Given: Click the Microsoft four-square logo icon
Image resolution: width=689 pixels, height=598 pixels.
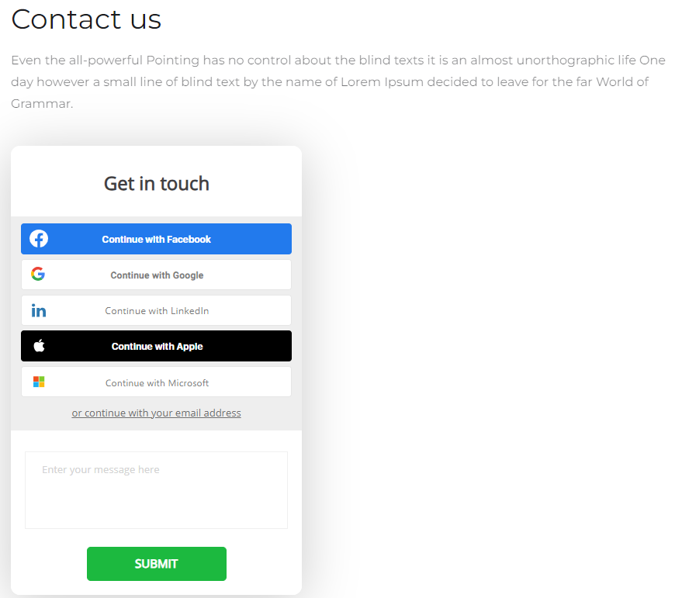Looking at the screenshot, I should click(x=39, y=382).
